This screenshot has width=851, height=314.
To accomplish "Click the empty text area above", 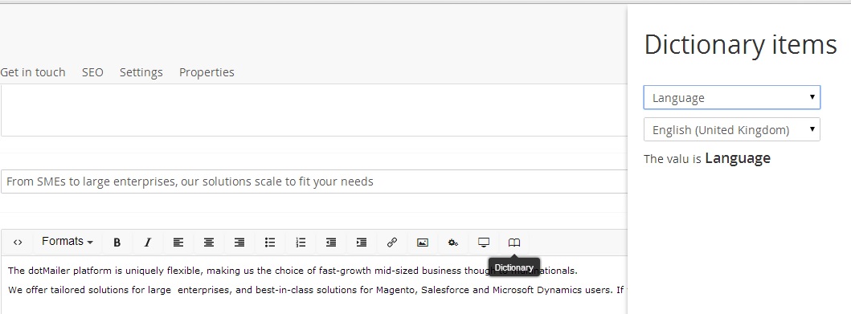I will click(x=314, y=110).
